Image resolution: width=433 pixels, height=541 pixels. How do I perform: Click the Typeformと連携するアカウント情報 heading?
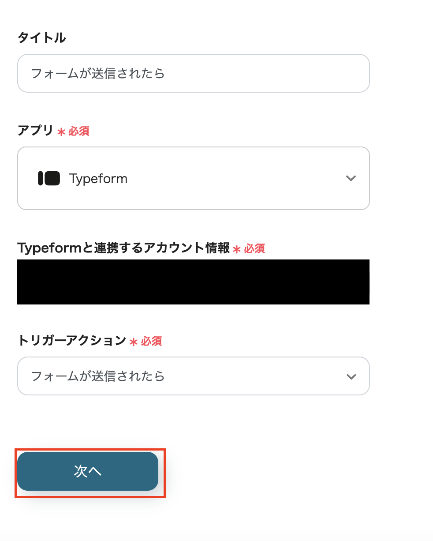pyautogui.click(x=124, y=248)
